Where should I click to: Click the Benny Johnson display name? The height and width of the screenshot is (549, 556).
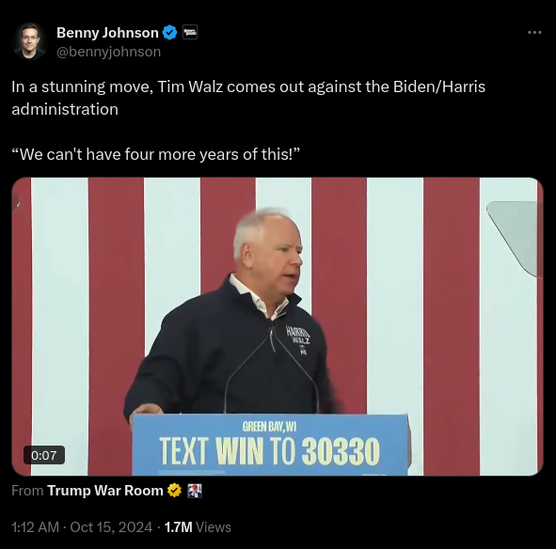coord(107,33)
